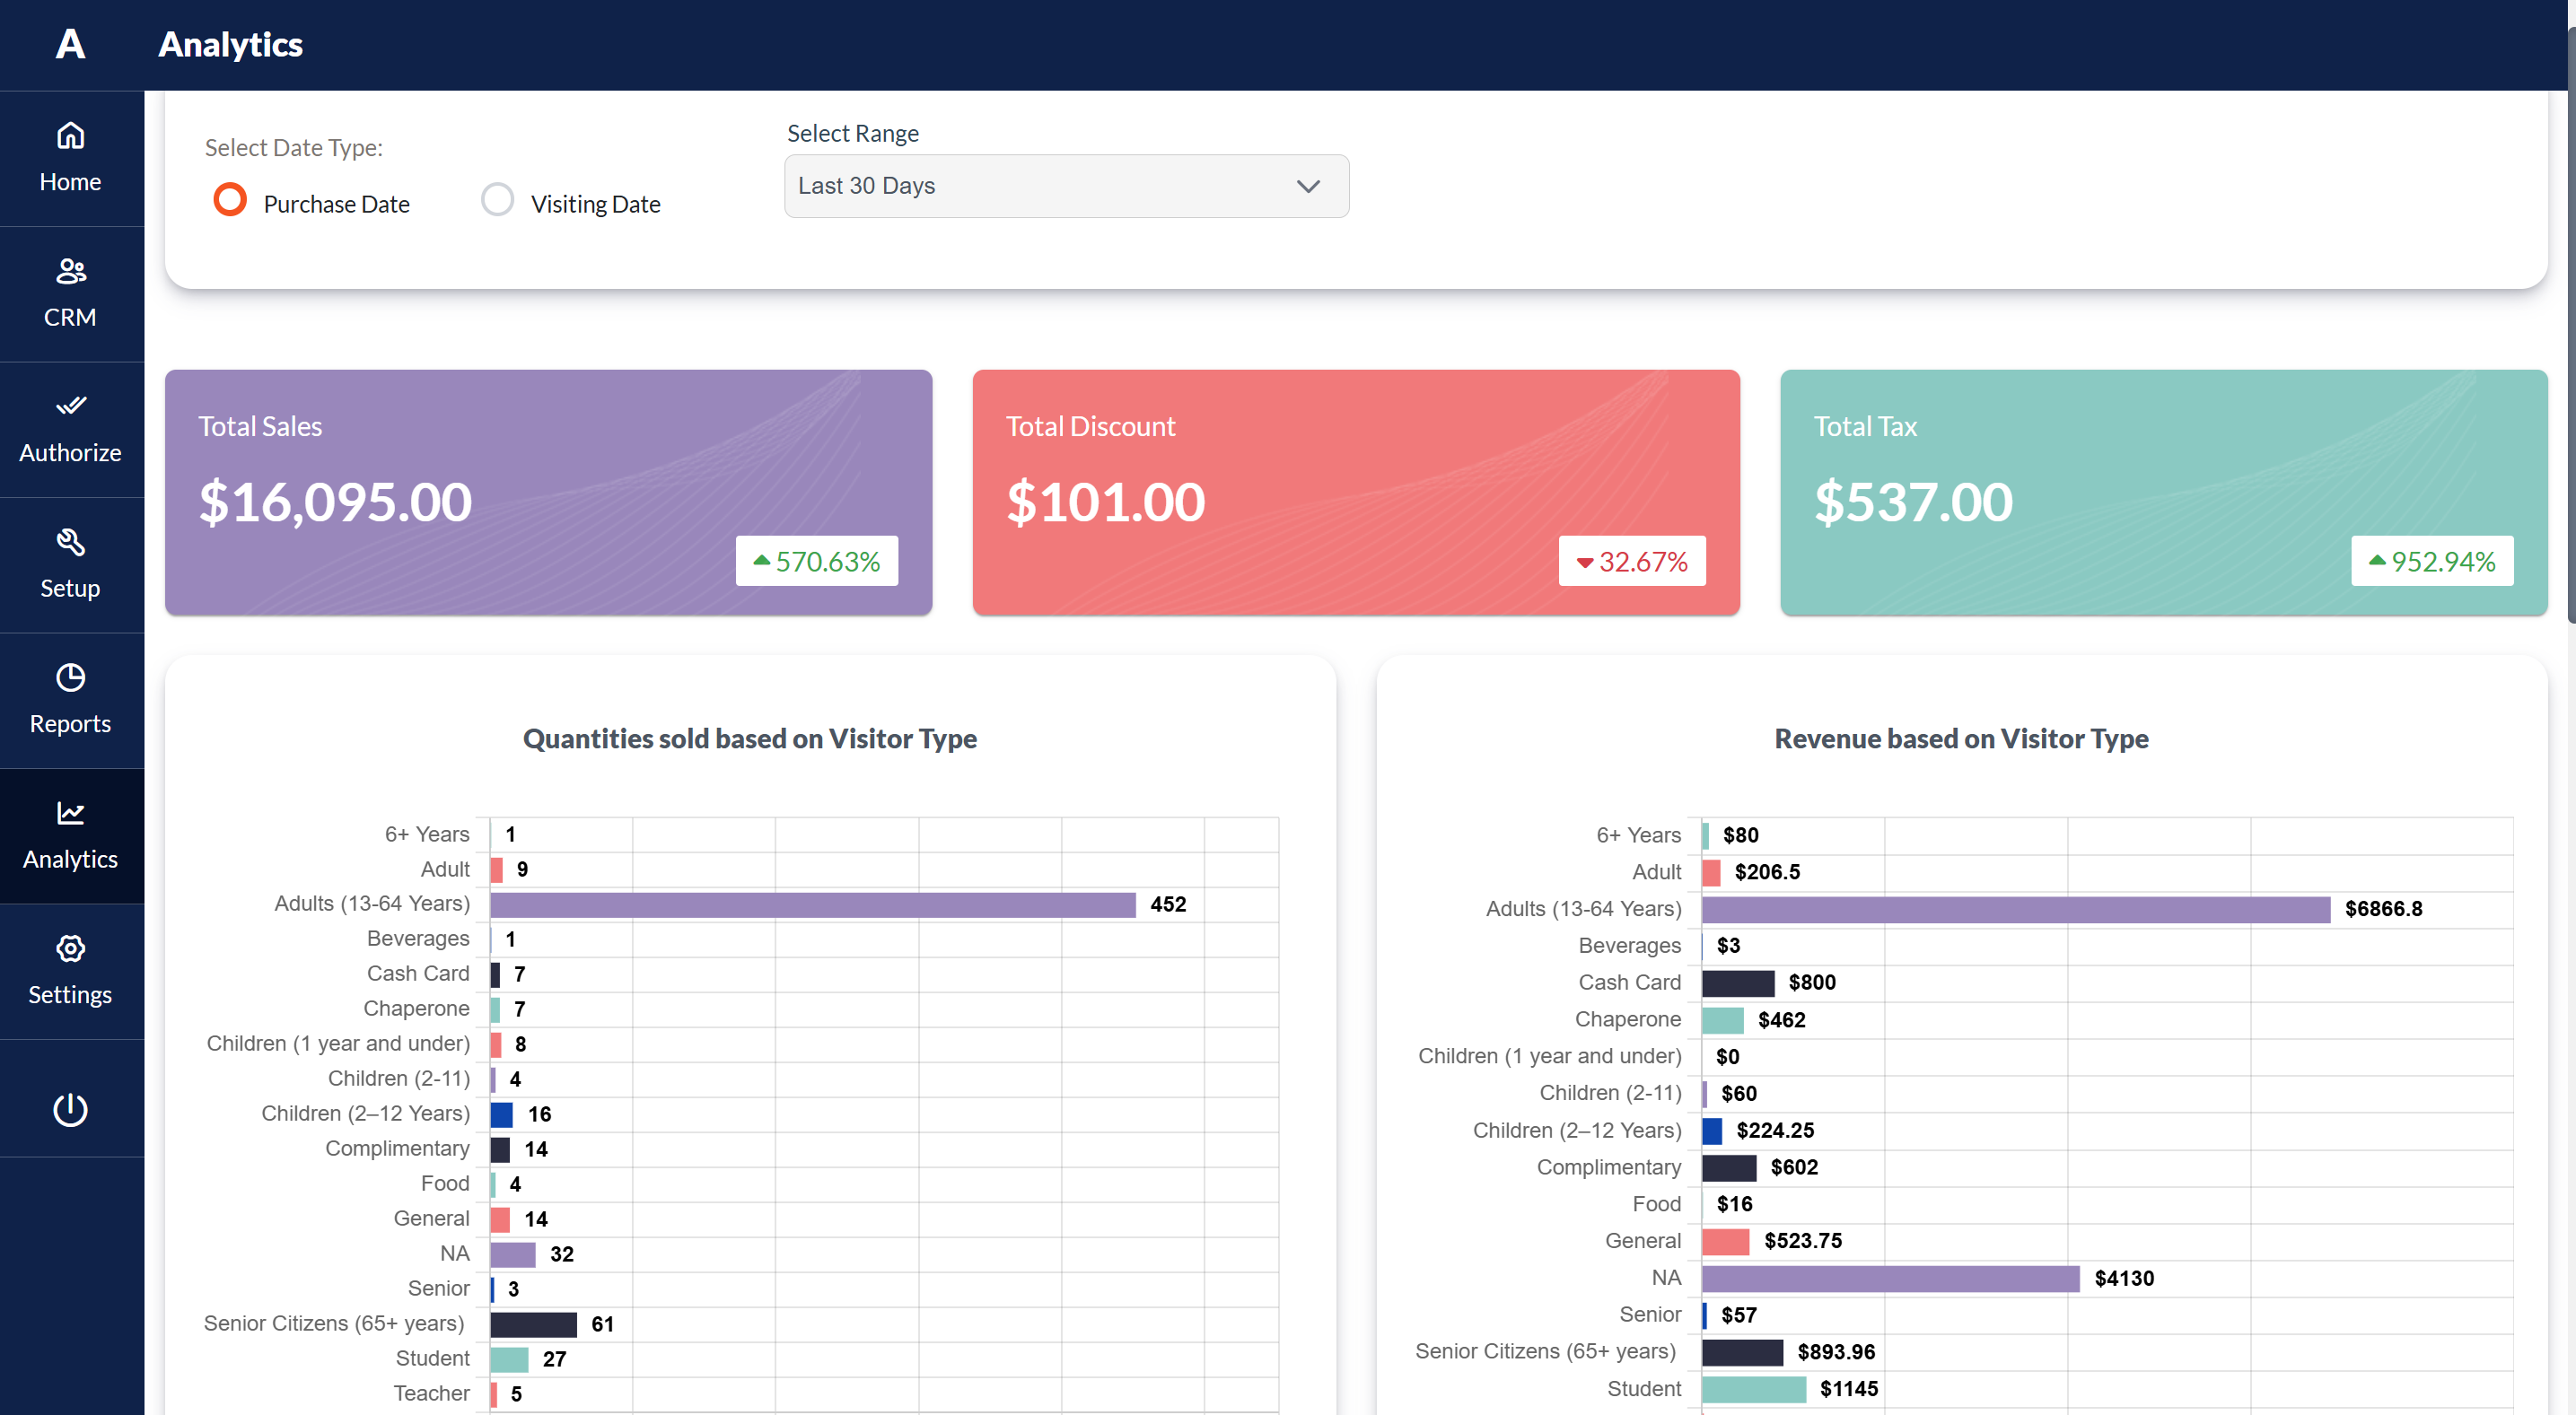Image resolution: width=2576 pixels, height=1415 pixels.
Task: Click the Total Discount 32.67% badge
Action: click(1631, 561)
